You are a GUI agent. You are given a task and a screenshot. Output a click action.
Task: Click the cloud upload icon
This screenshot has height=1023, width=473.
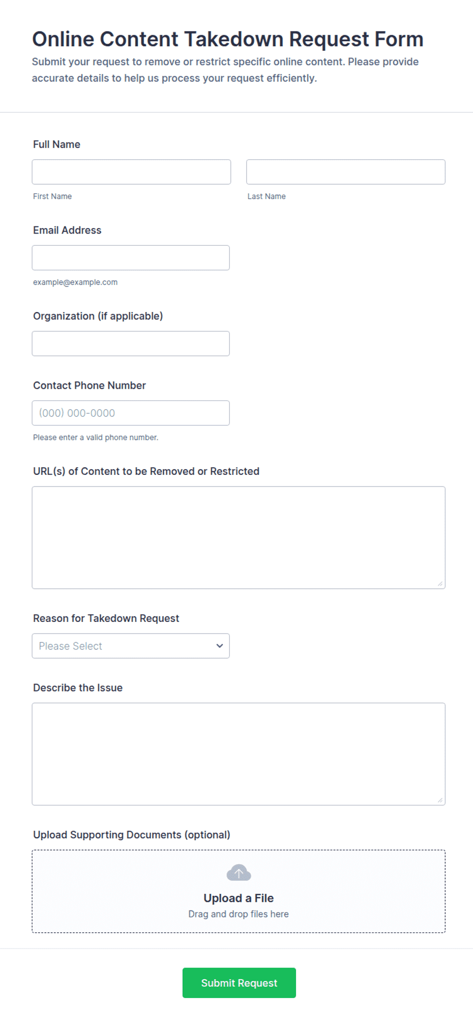(x=239, y=872)
